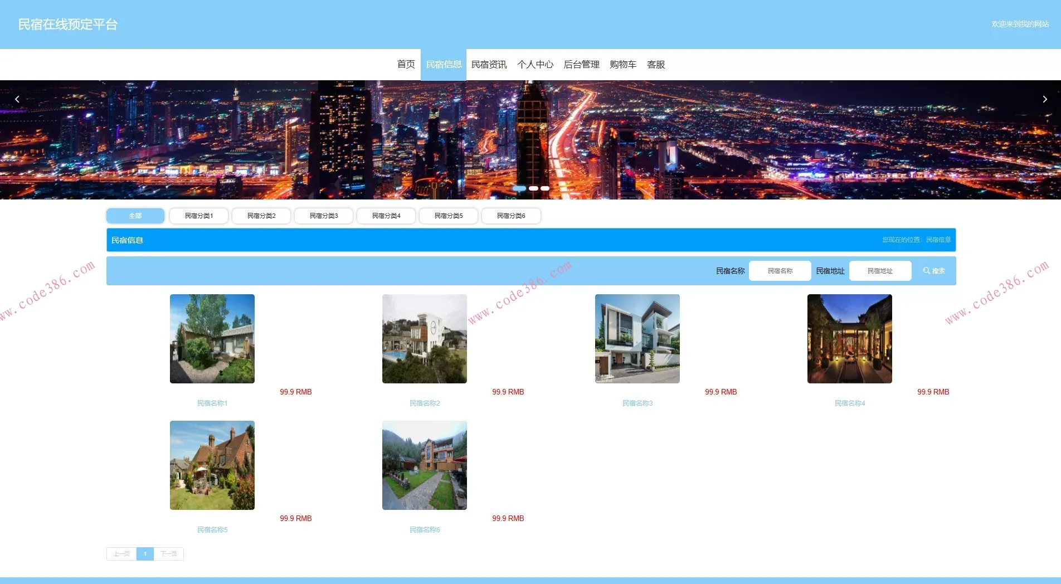This screenshot has height=584, width=1061.
Task: Focus the 民宿地址 search input
Action: pyautogui.click(x=880, y=271)
